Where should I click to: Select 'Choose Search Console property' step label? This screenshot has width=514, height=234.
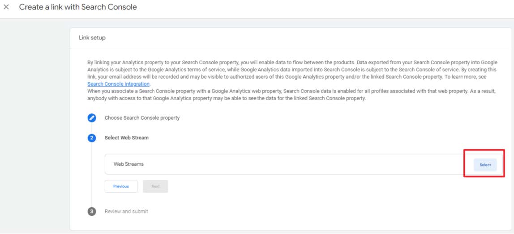pyautogui.click(x=142, y=117)
